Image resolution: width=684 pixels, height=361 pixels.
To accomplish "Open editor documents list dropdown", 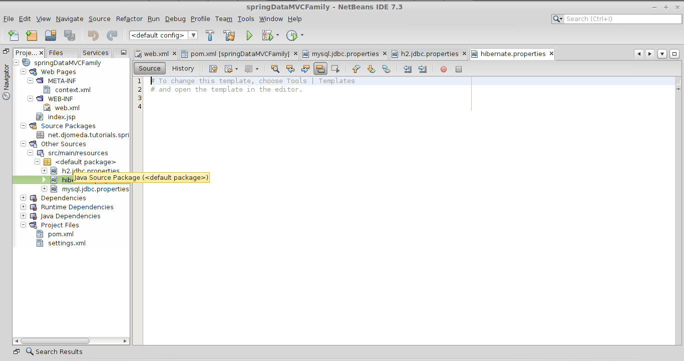I will click(x=662, y=54).
